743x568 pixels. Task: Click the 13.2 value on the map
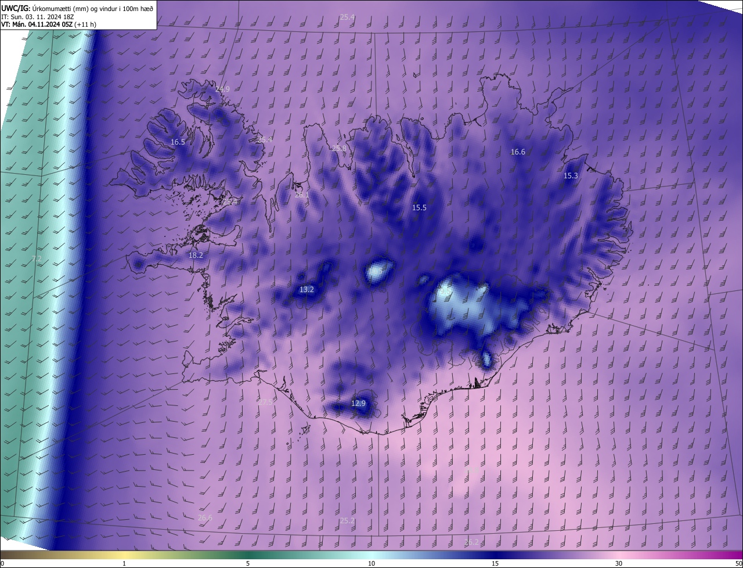coord(306,290)
